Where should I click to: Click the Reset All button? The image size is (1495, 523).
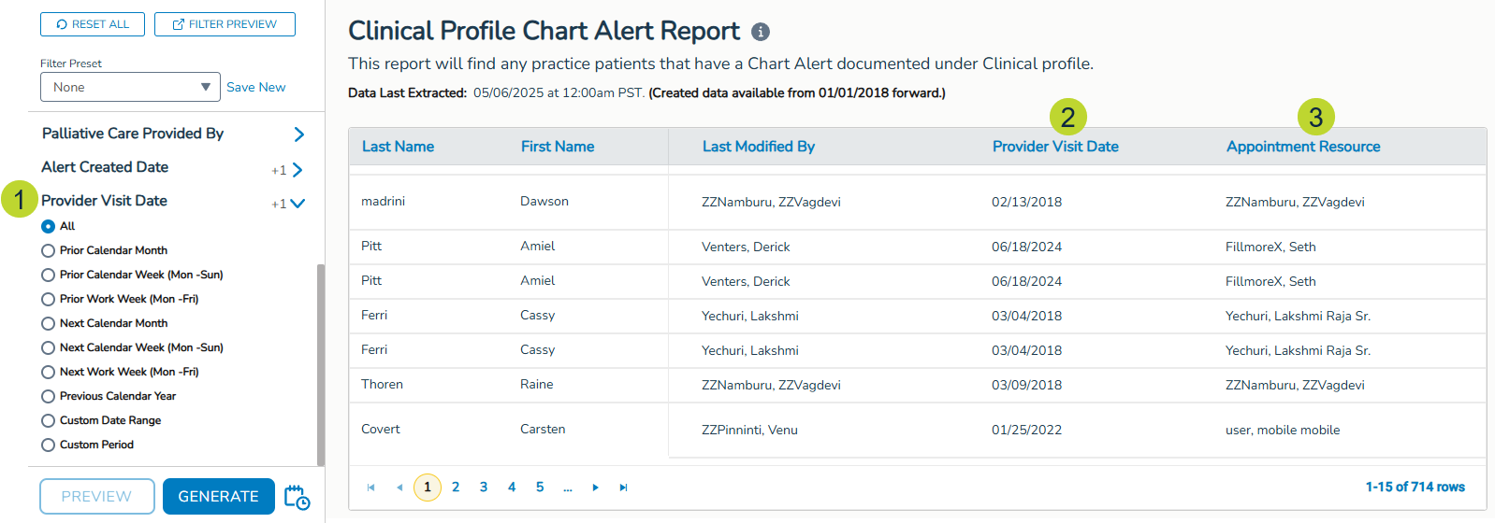point(93,24)
